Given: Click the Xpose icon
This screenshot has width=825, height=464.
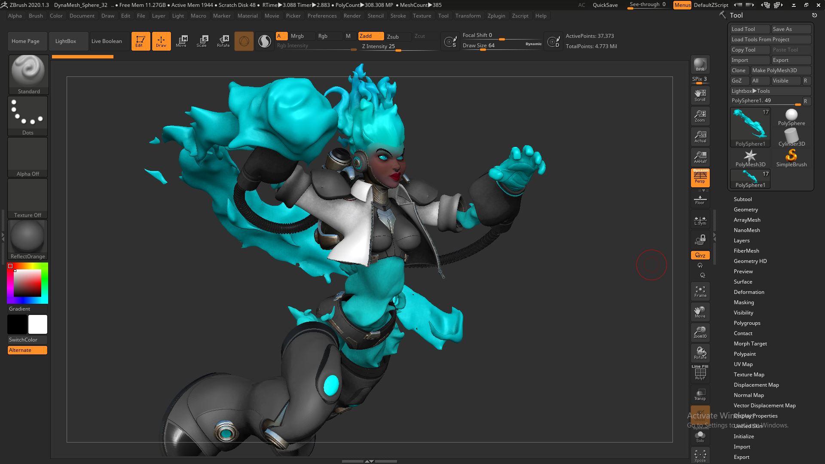Looking at the screenshot, I should [x=700, y=455].
